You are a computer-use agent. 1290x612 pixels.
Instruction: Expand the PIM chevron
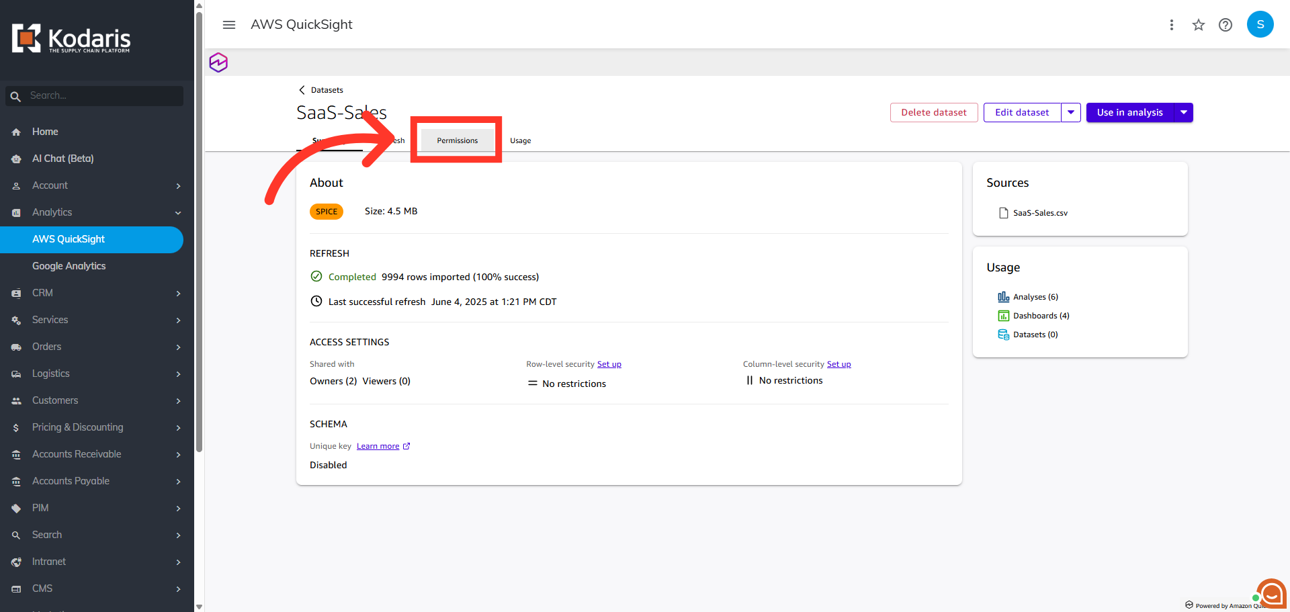[178, 509]
